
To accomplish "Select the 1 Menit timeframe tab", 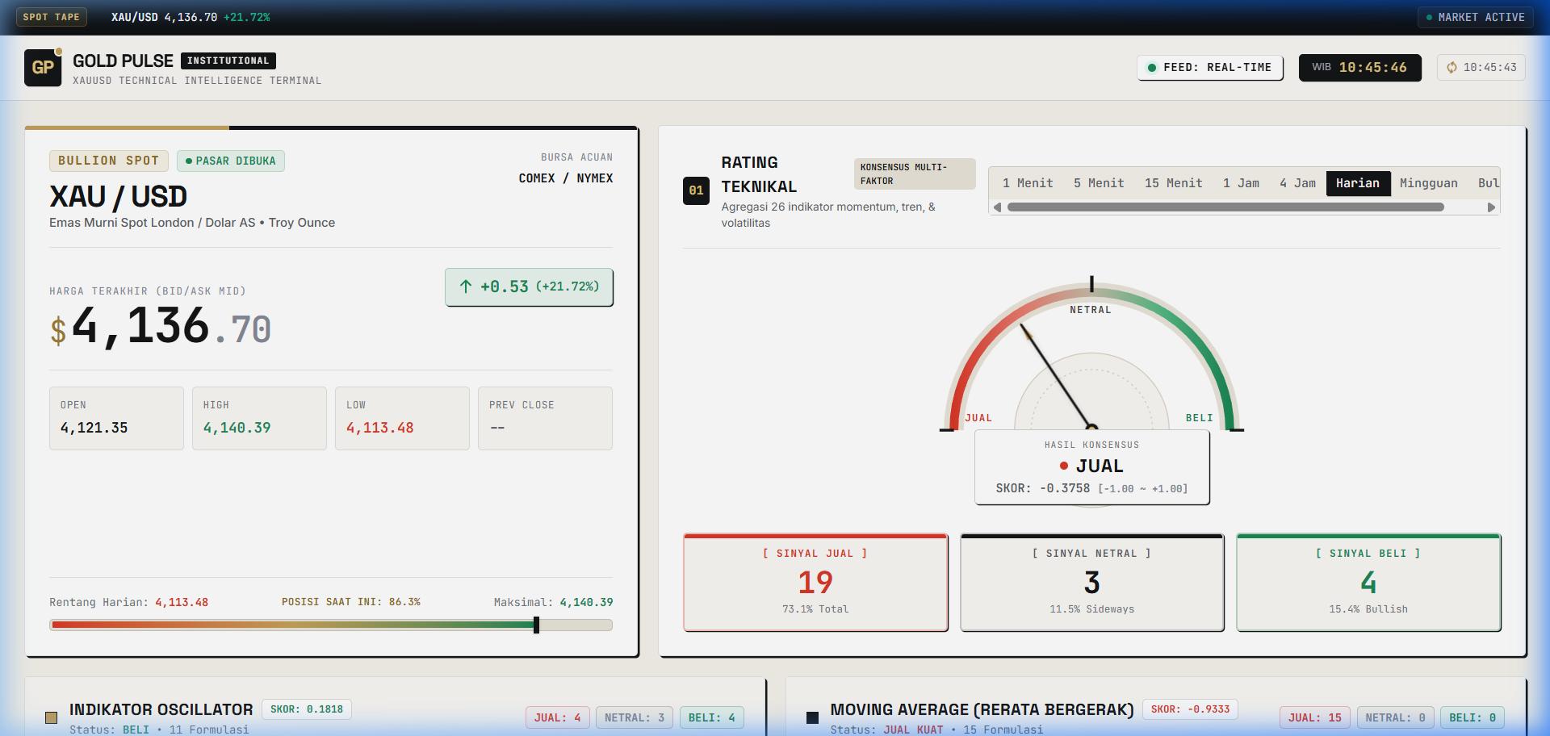I will (1028, 183).
